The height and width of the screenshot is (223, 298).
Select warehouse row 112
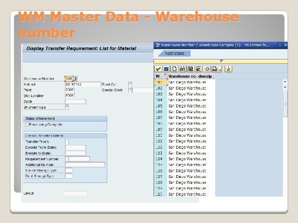pos(185,147)
